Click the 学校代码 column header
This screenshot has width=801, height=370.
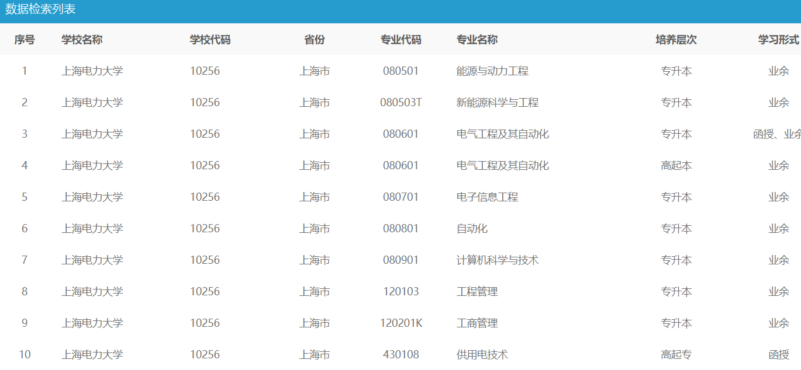click(210, 40)
